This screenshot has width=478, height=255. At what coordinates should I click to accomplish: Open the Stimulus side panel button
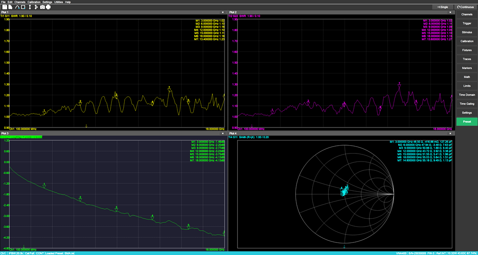467,32
